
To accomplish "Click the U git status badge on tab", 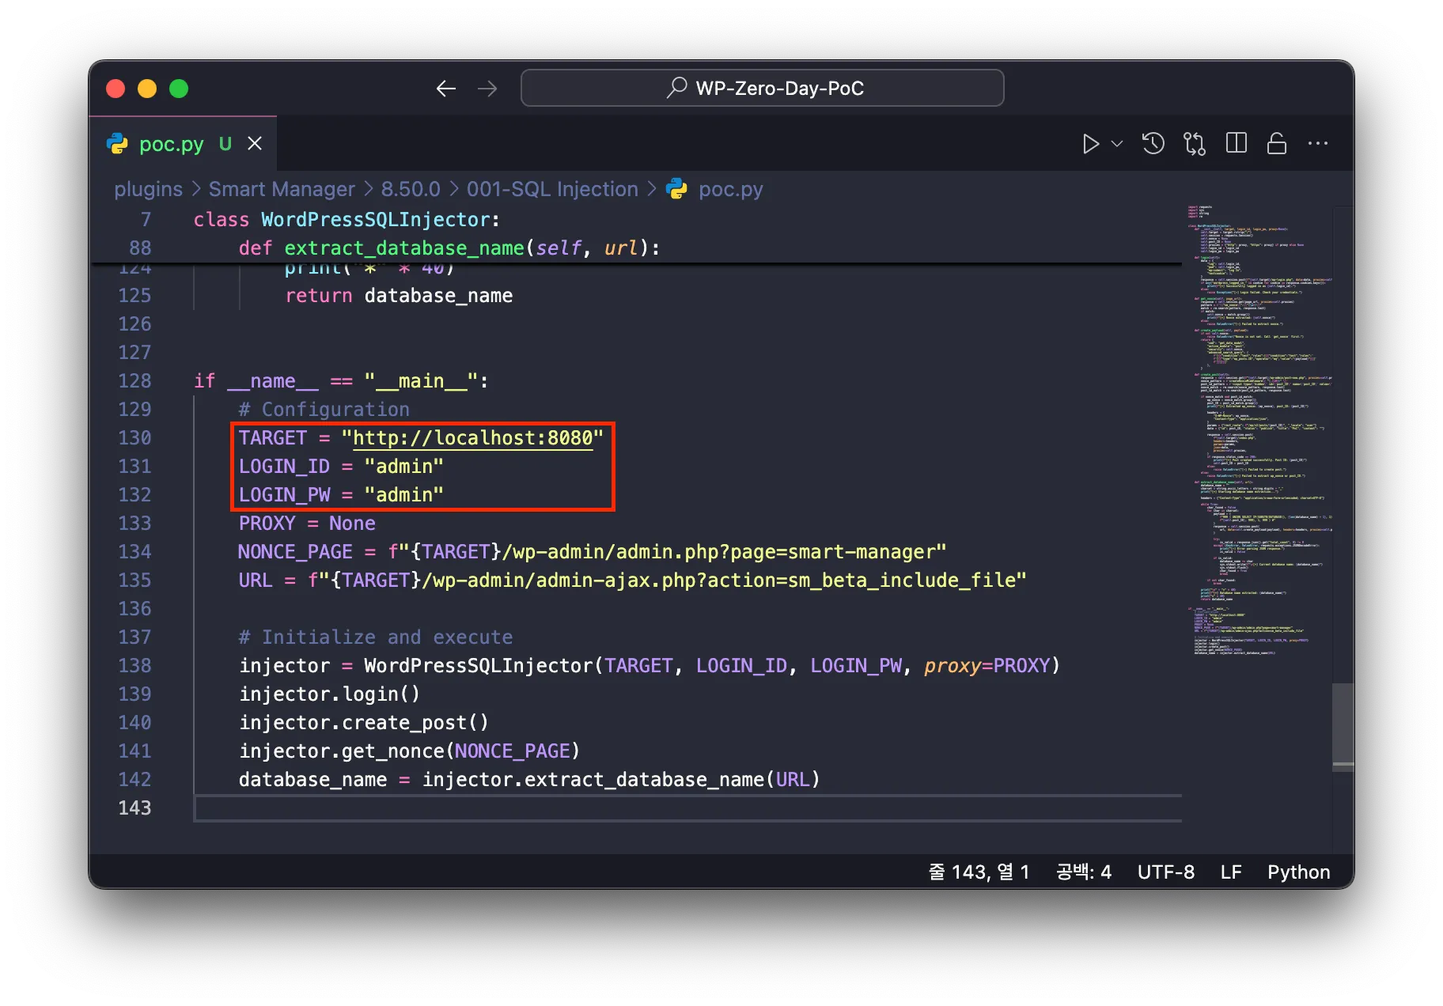I will tap(225, 144).
